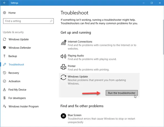Viewport: 164px width, 127px height.
Task: Click the vertical scrollbar thumb
Action: click(x=163, y=37)
